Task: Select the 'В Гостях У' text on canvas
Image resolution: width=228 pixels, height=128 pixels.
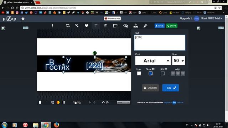Action: (x=58, y=64)
